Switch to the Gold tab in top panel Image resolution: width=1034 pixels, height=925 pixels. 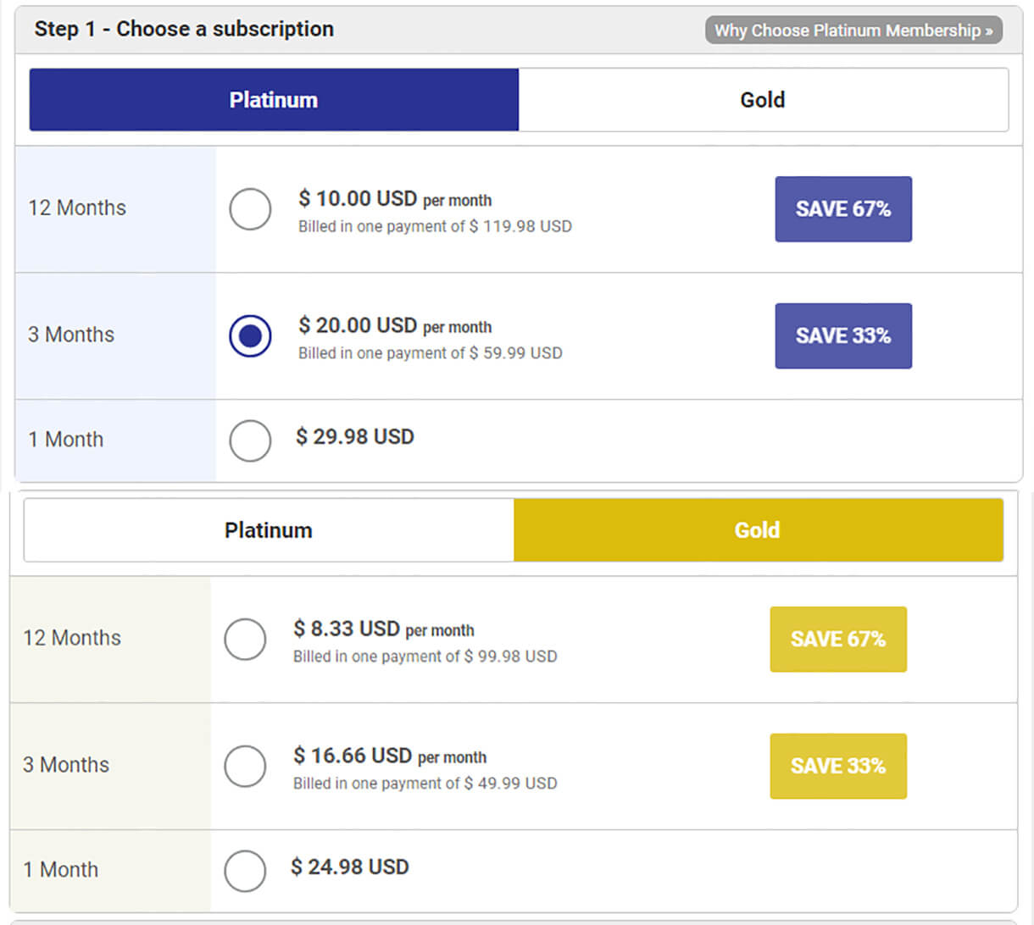pos(763,100)
